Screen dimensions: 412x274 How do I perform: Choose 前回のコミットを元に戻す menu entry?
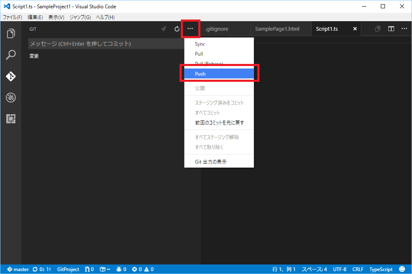pyautogui.click(x=219, y=122)
